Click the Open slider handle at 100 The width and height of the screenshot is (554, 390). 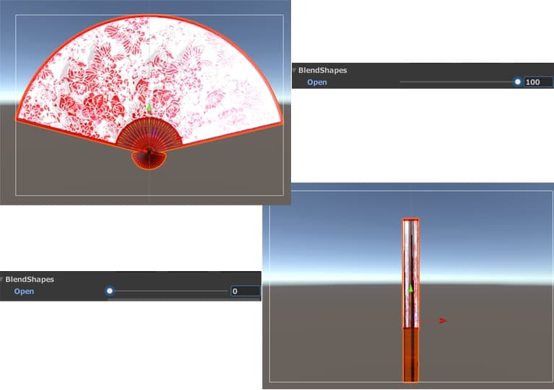[x=518, y=81]
